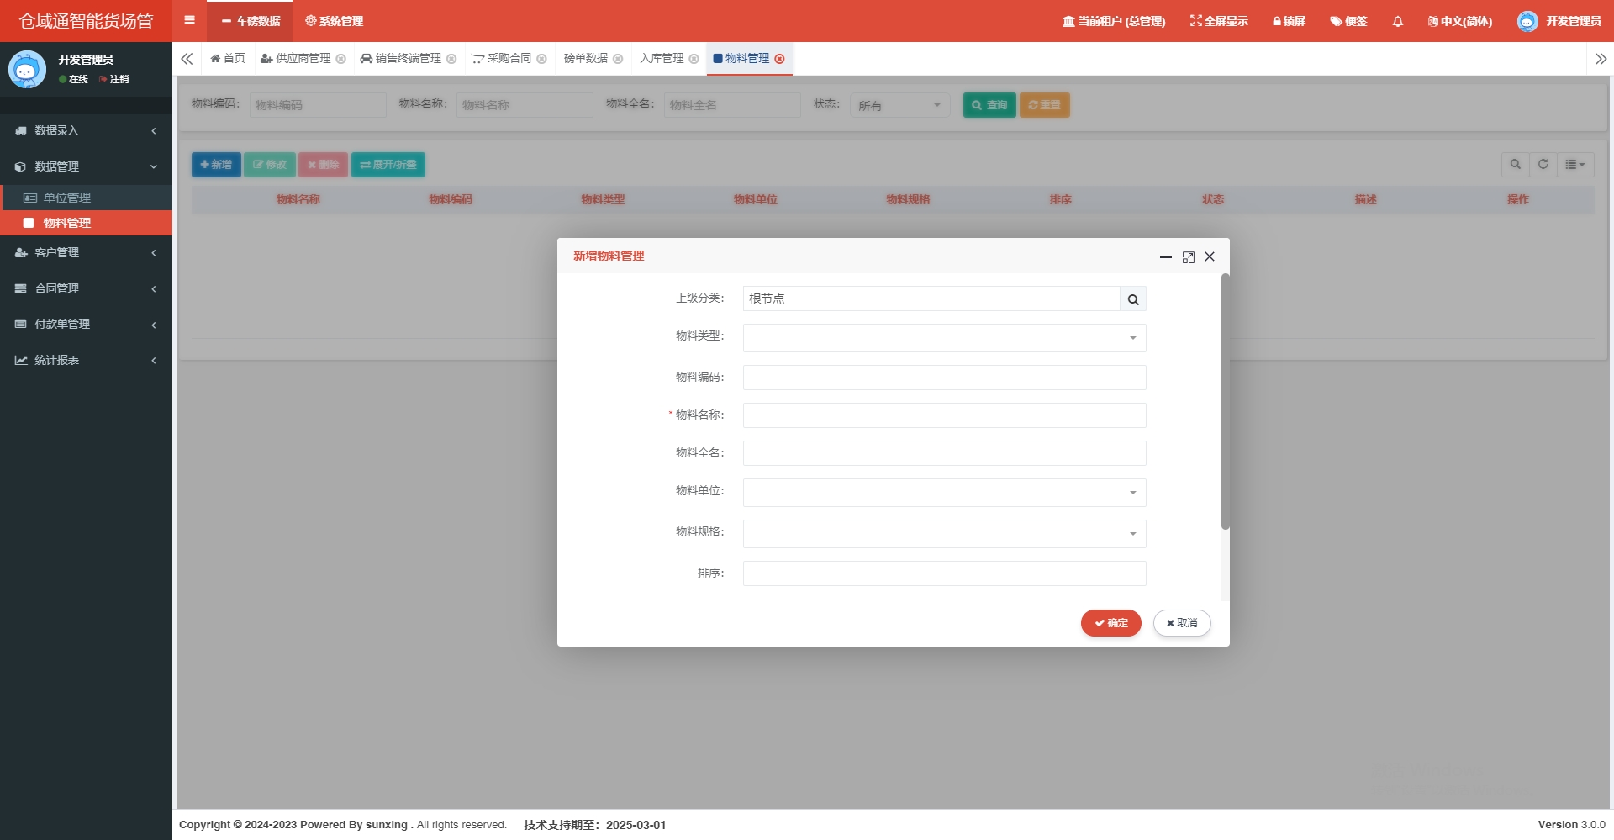Click the 全屏显示 fullscreen icon
The height and width of the screenshot is (840, 1614).
(x=1195, y=21)
